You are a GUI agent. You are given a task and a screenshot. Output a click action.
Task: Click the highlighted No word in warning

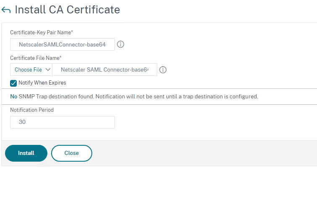point(13,96)
